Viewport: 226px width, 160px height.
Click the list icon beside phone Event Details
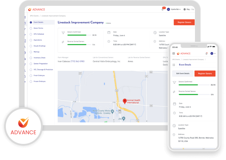tap(174, 65)
